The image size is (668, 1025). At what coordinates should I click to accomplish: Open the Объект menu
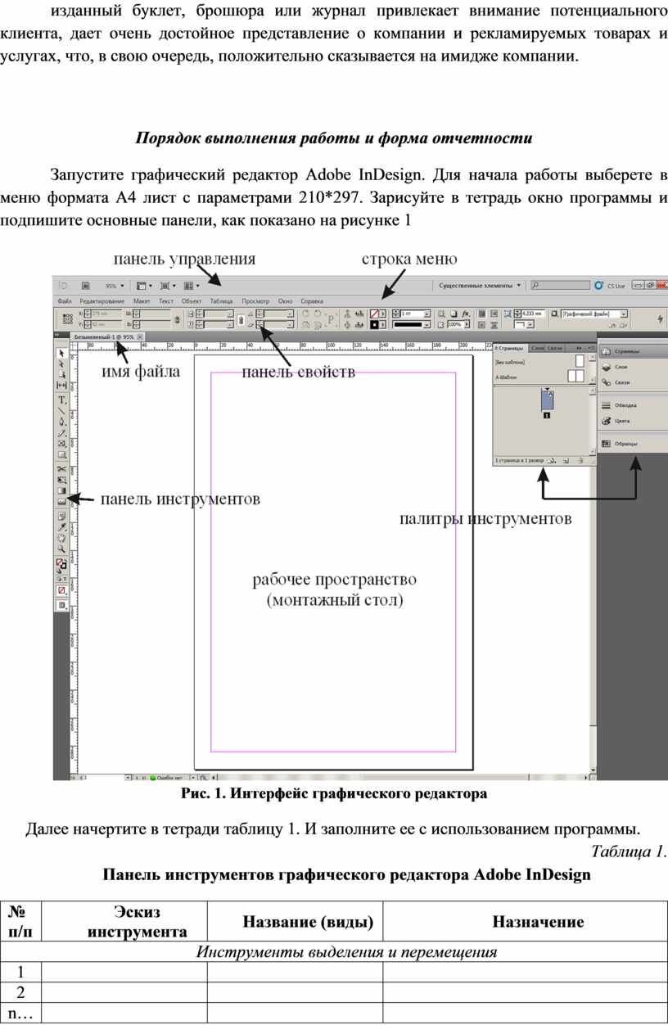192,301
